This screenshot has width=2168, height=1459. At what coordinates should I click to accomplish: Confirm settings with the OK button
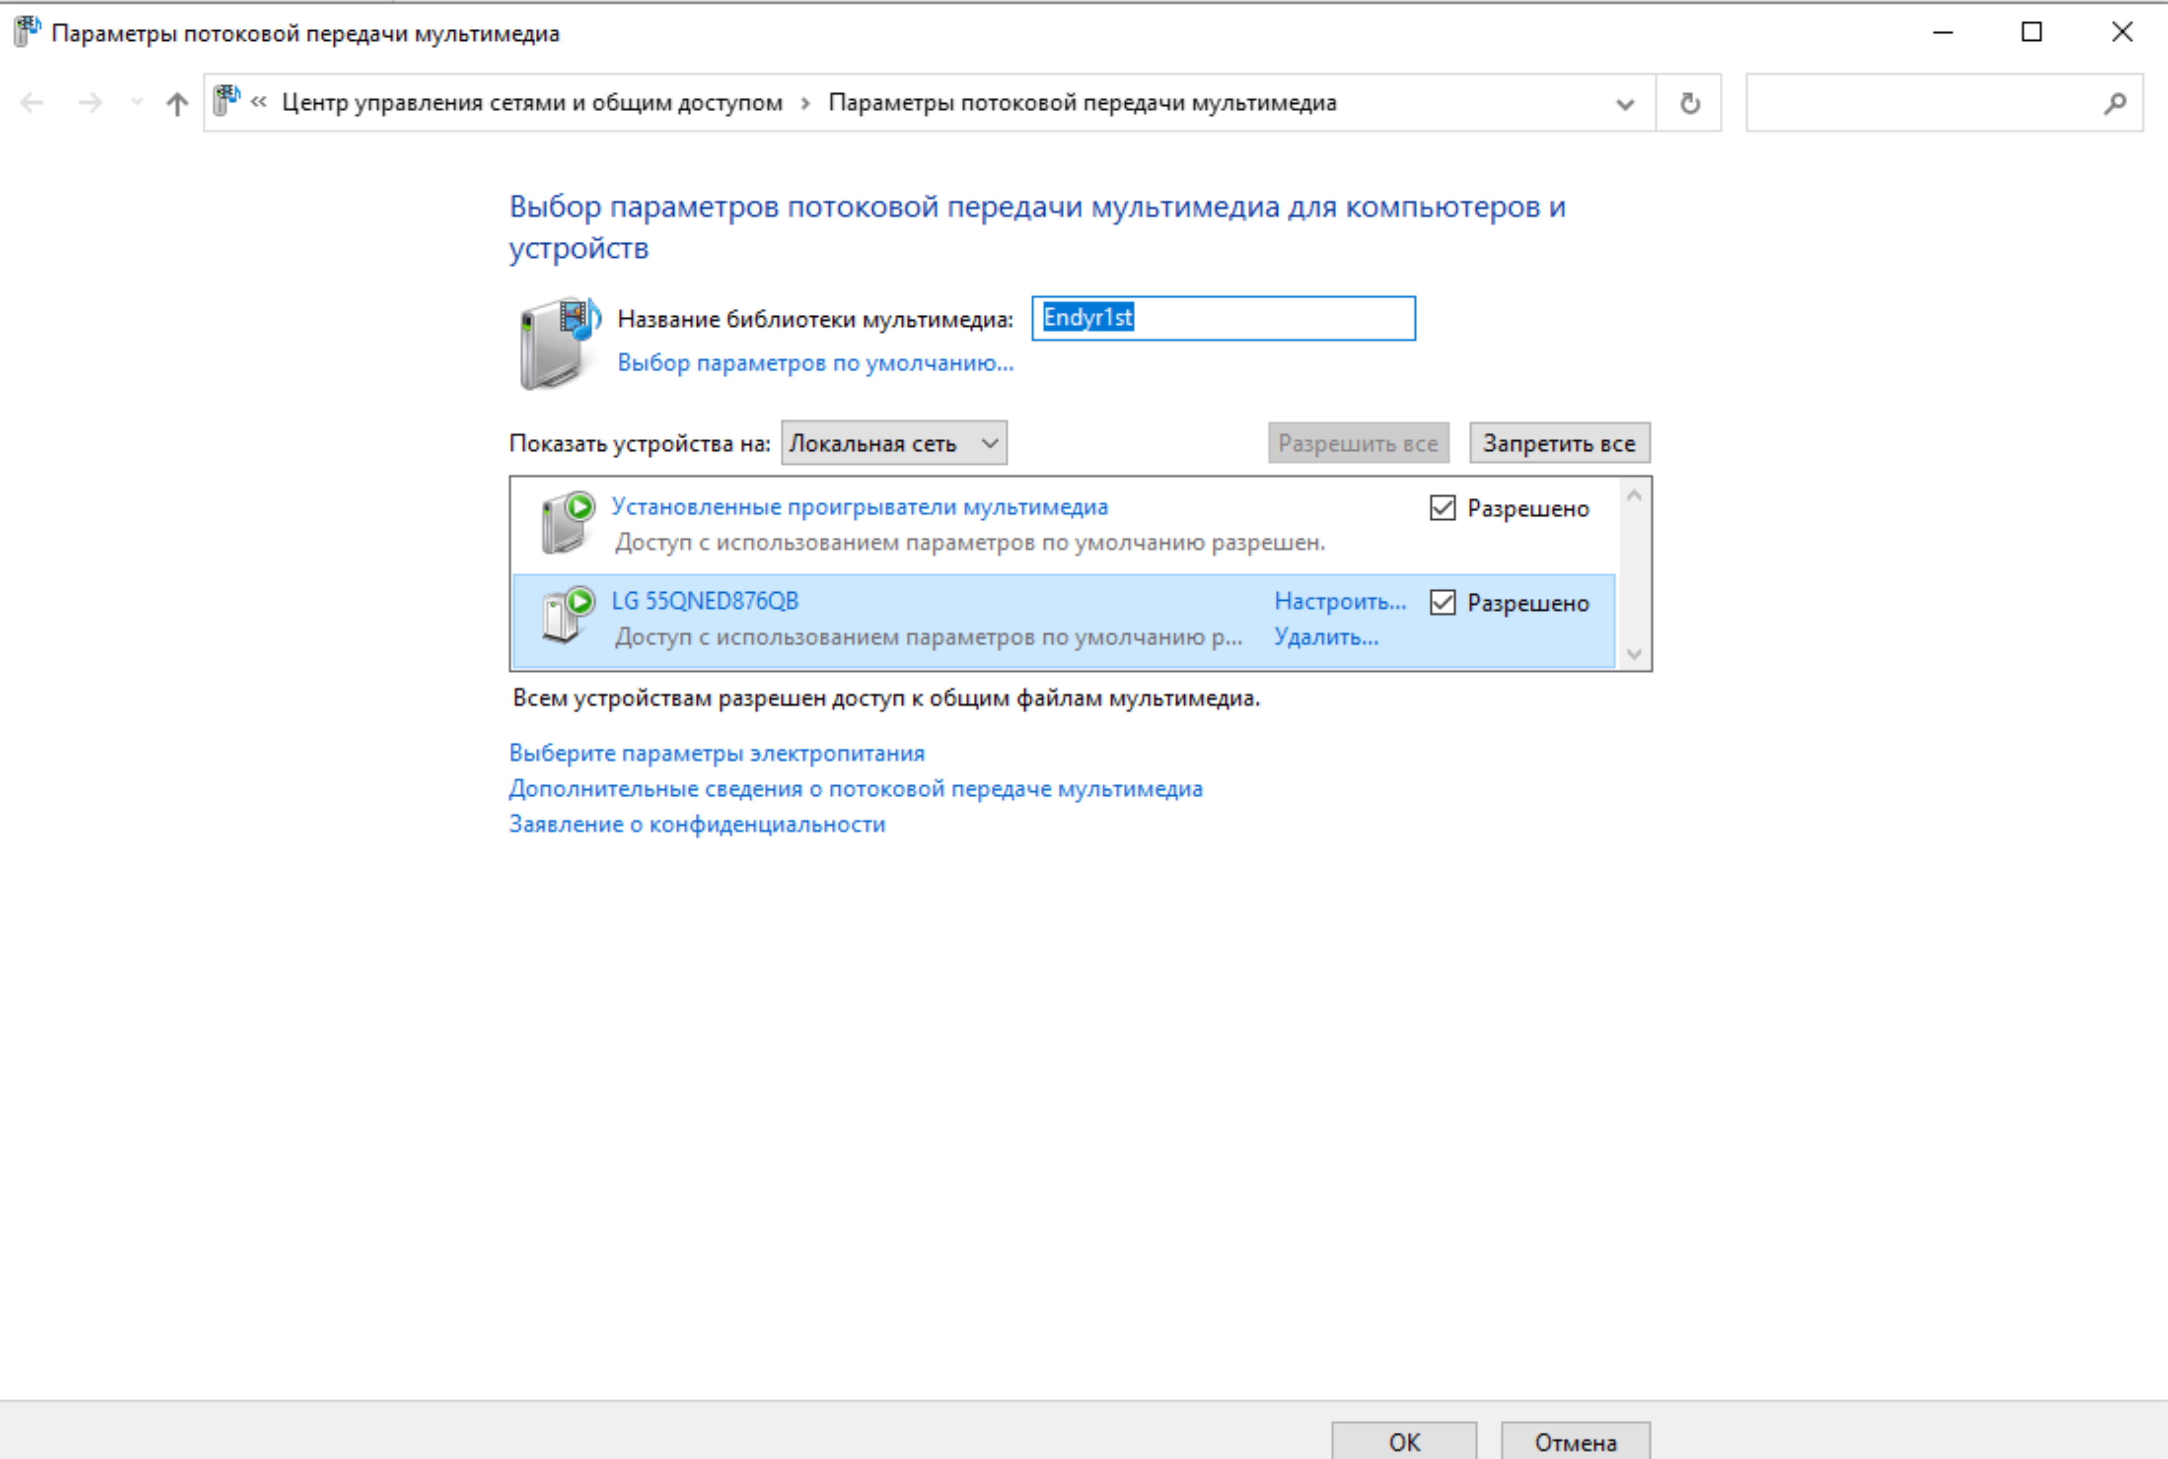point(1403,1441)
